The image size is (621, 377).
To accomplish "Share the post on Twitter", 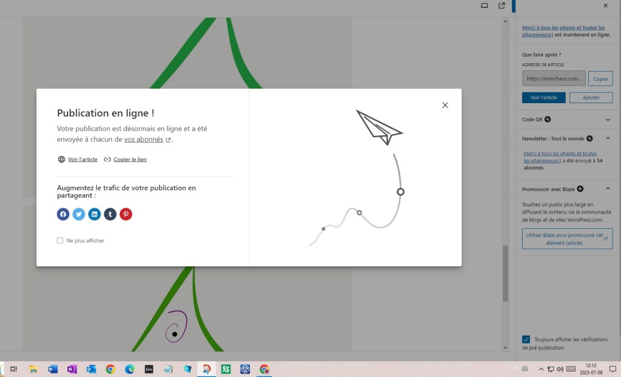I will [79, 214].
